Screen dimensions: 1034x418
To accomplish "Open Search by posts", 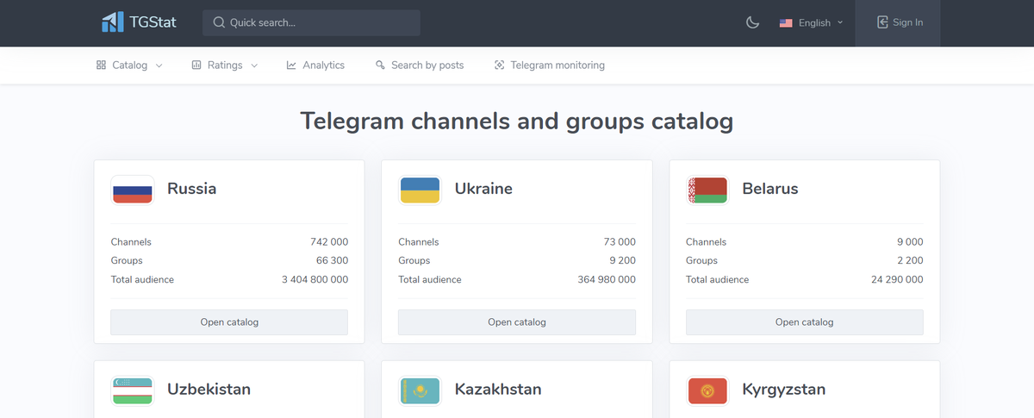I will tap(420, 66).
